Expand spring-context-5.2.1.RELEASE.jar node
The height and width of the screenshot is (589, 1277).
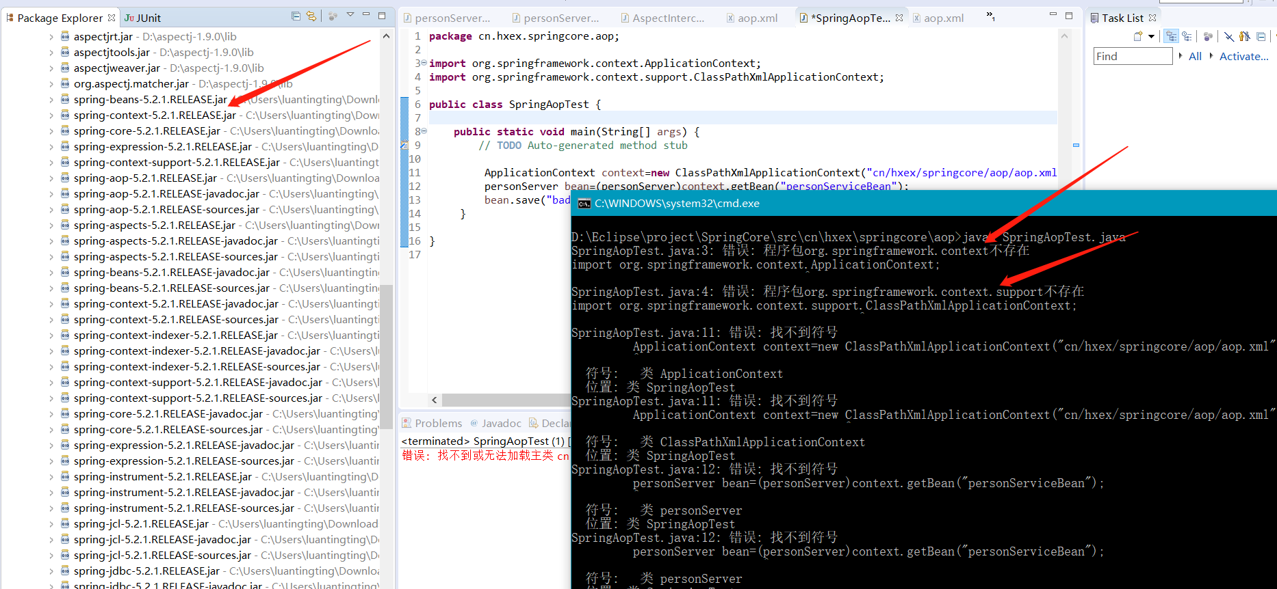point(51,115)
